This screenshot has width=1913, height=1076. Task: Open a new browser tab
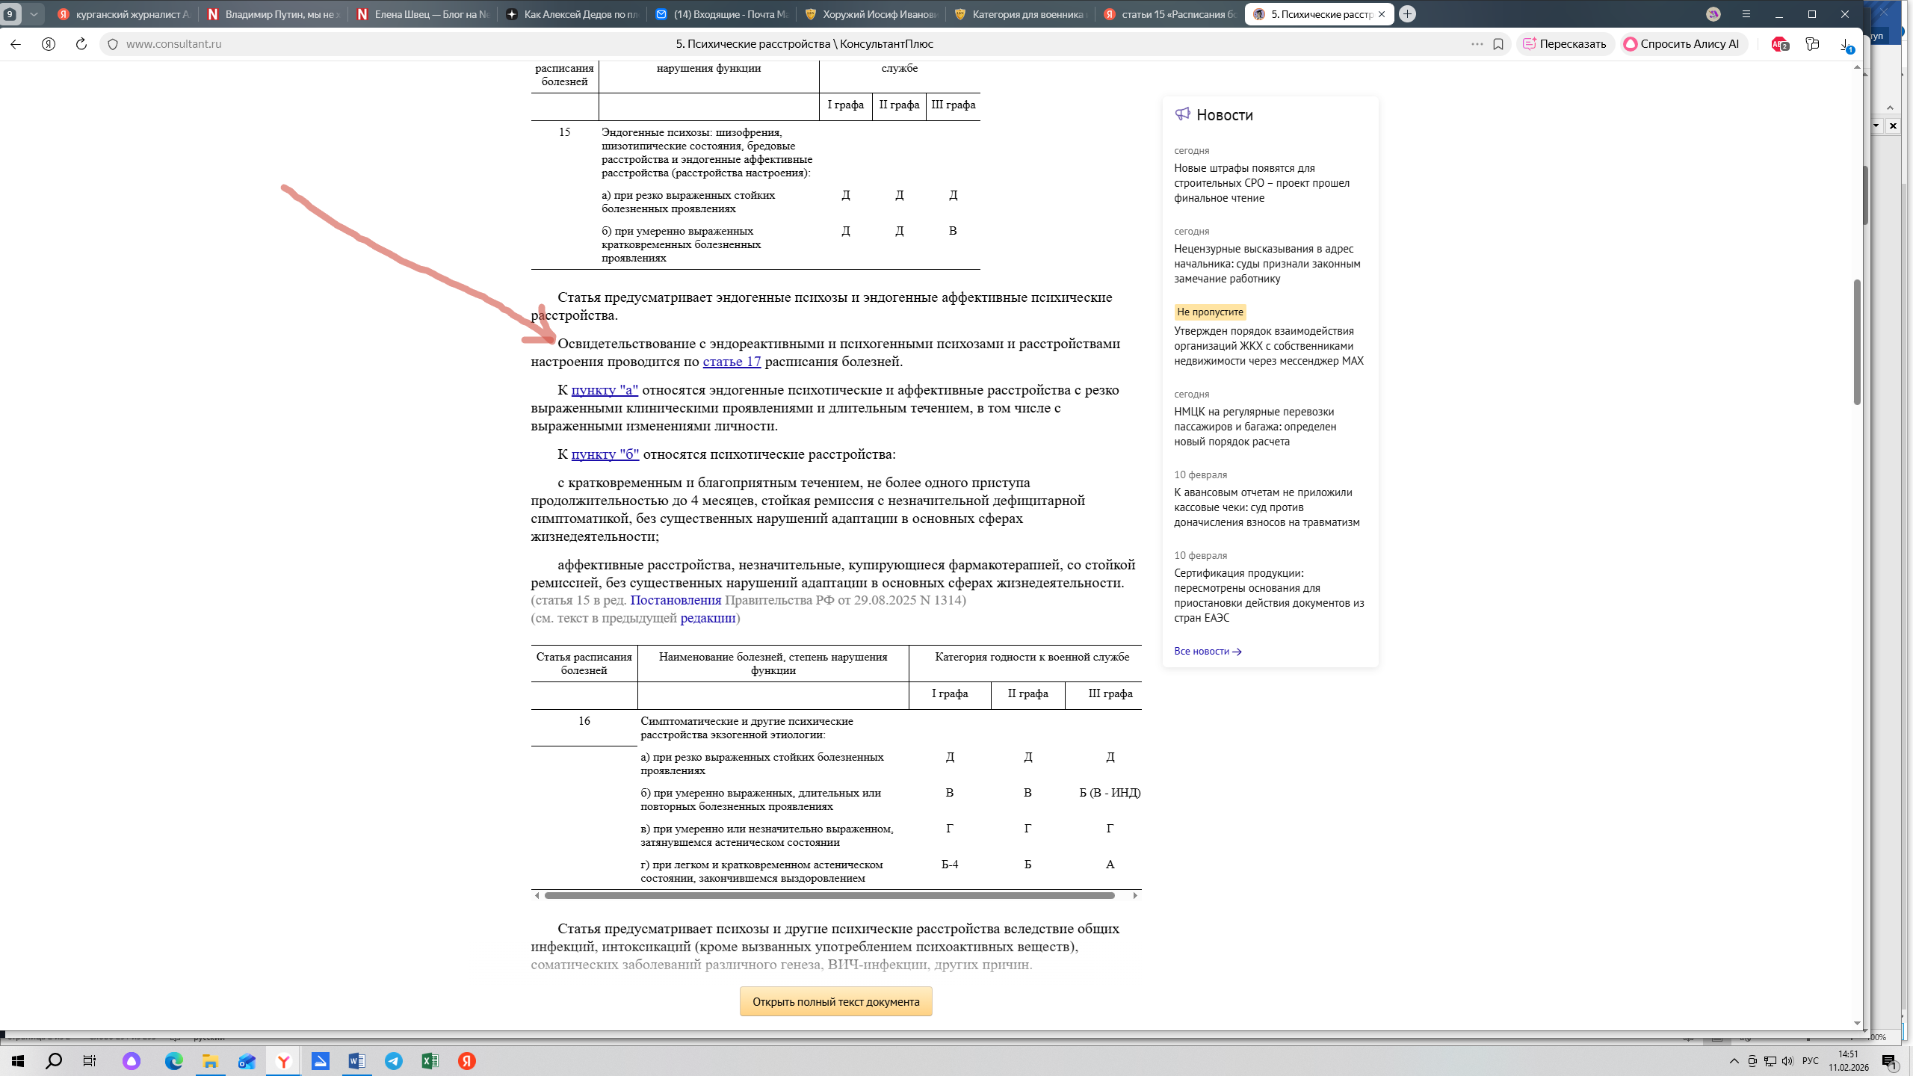(x=1407, y=14)
